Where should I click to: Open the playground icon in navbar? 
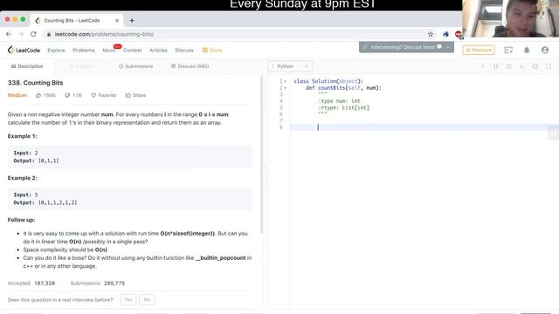pos(508,51)
